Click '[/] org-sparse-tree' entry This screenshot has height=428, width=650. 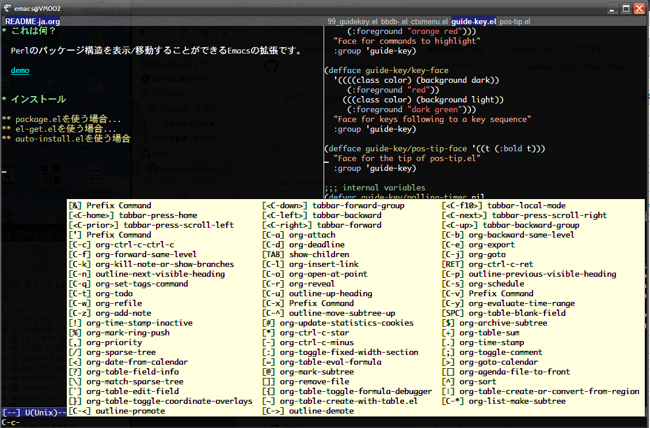[112, 352]
